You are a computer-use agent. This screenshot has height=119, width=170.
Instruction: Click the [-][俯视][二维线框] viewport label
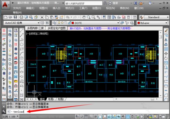coord(37,33)
